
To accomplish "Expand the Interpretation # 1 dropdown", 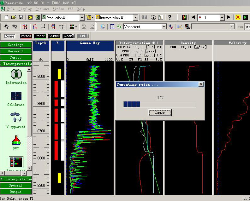I will [135, 18].
